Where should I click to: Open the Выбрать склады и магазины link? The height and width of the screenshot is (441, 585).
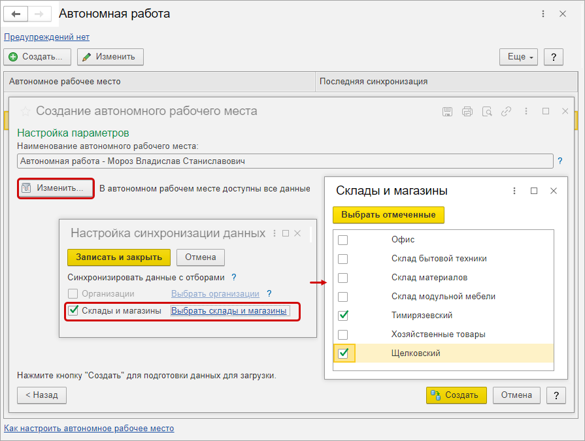[229, 311]
